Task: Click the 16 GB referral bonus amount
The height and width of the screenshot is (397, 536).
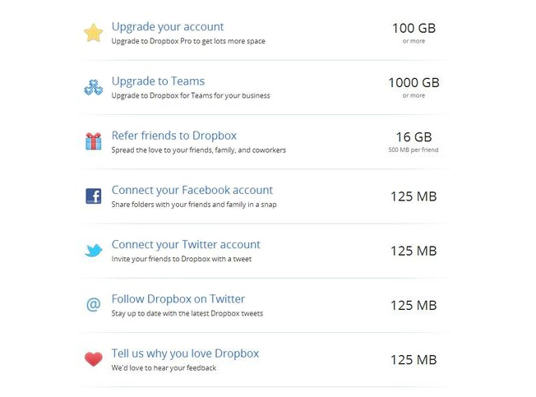Action: tap(414, 137)
